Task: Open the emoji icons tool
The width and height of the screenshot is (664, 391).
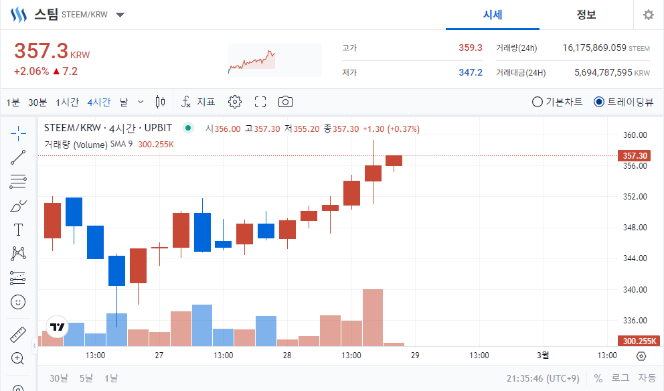Action: (18, 302)
